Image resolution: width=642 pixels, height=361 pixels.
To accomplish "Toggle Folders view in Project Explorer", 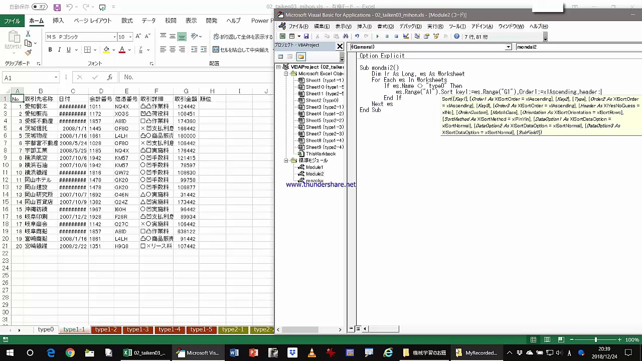I will point(300,57).
